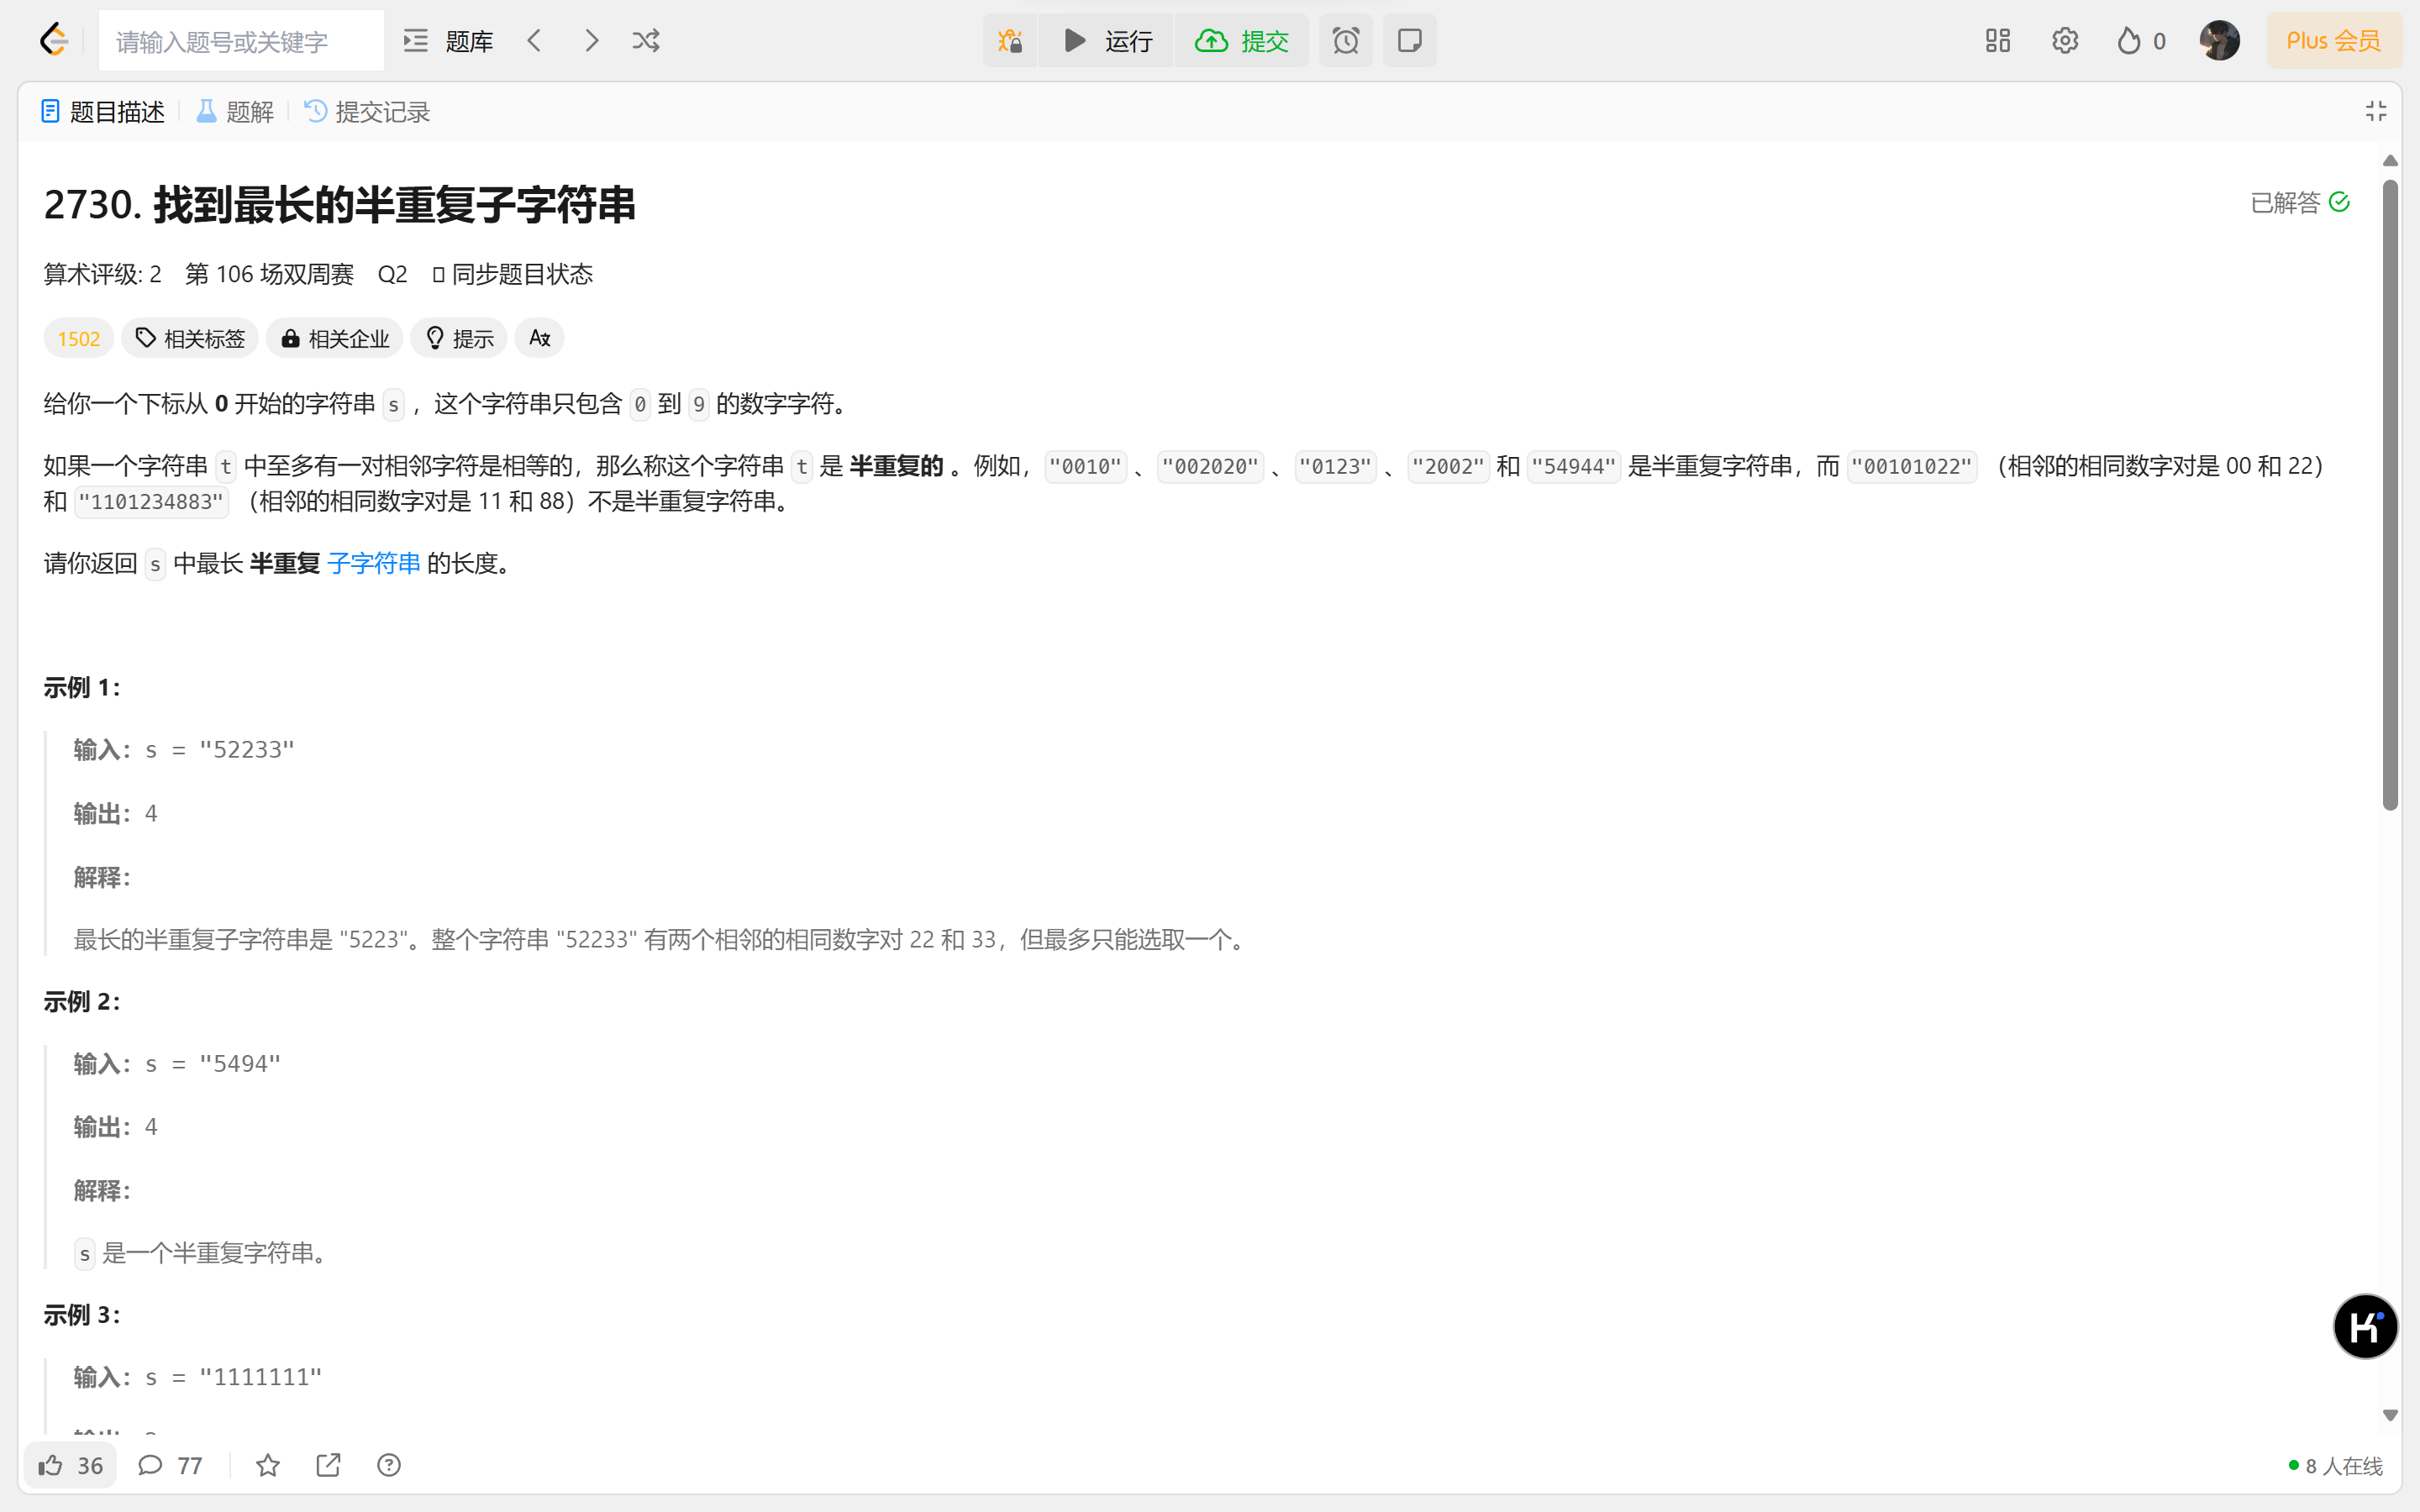
Task: Open the timer with the clock icon
Action: (x=1345, y=40)
